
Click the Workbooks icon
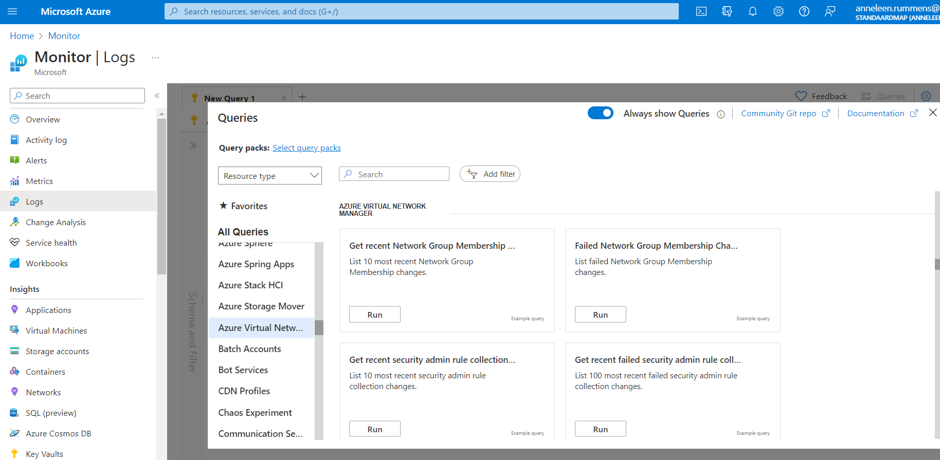[15, 263]
